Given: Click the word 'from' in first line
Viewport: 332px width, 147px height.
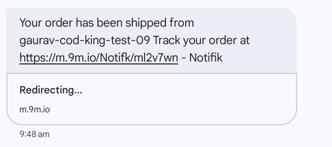Looking at the screenshot, I should [182, 23].
